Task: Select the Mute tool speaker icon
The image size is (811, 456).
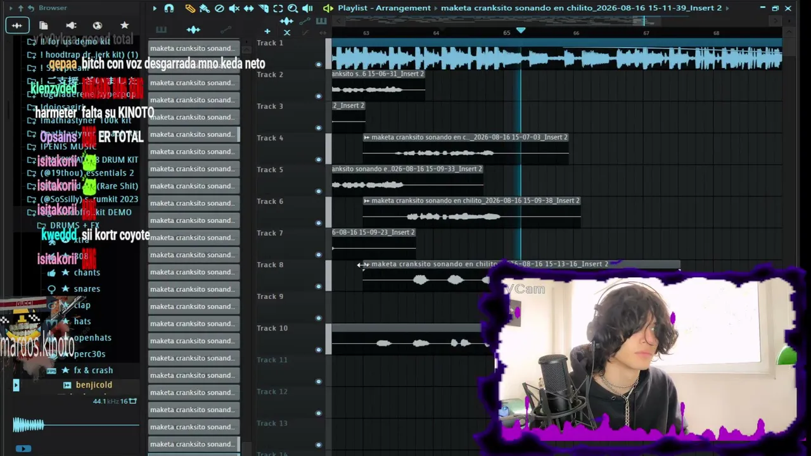Action: tap(234, 8)
